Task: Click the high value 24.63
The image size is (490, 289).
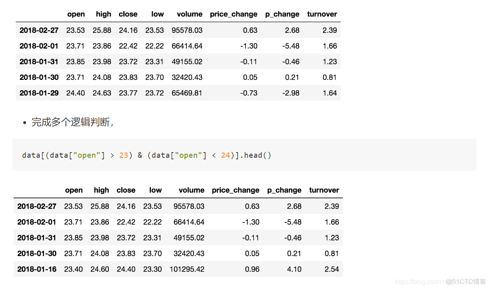Action: click(x=102, y=93)
